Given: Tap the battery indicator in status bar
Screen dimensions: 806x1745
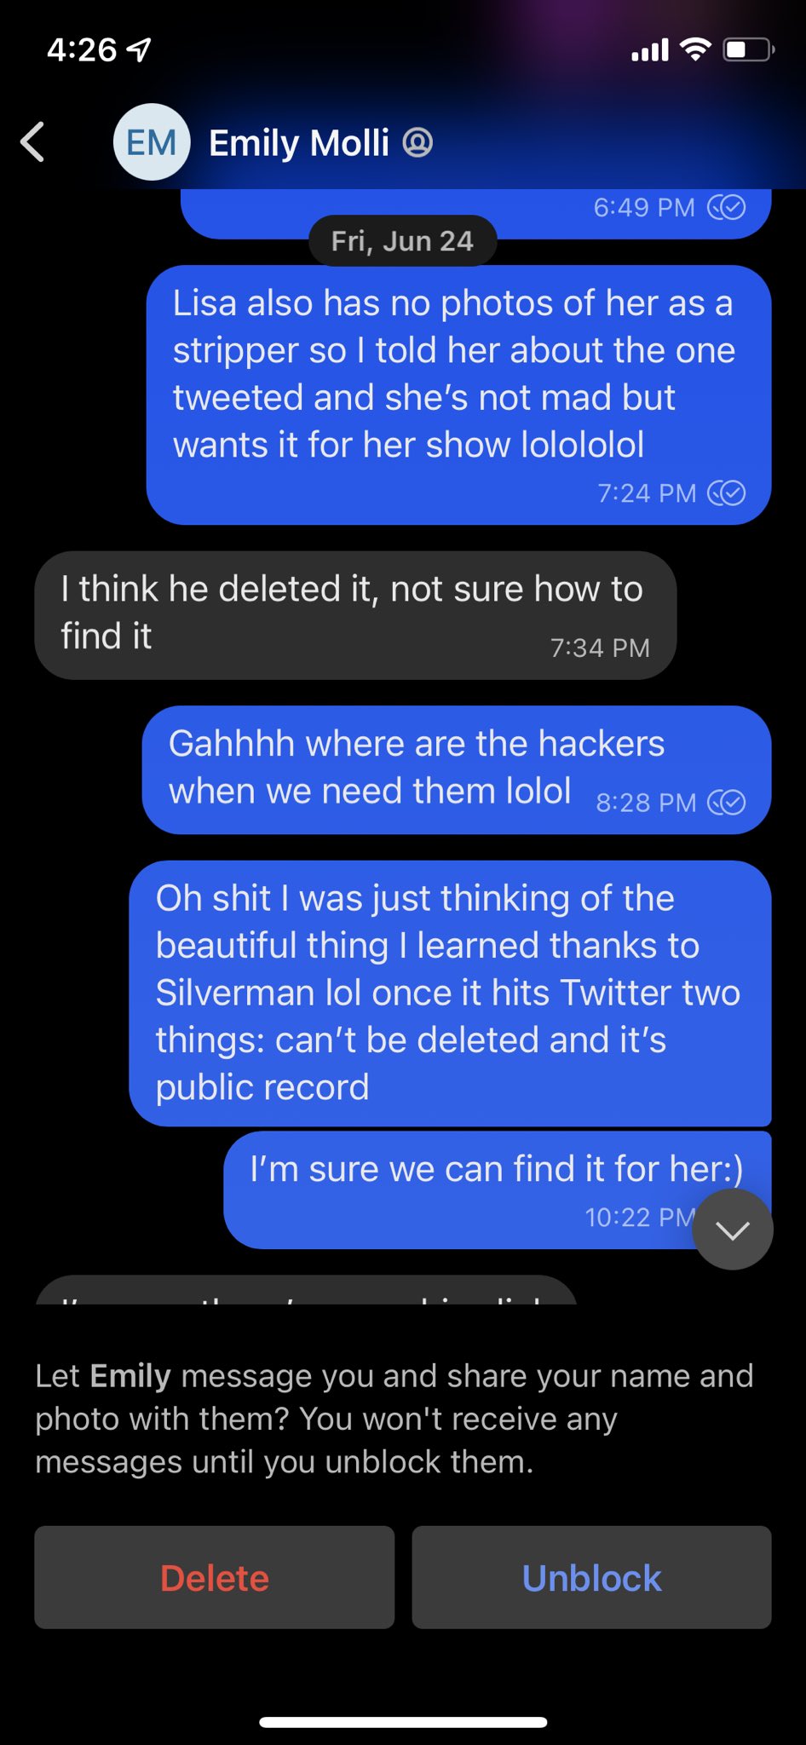Looking at the screenshot, I should [749, 50].
